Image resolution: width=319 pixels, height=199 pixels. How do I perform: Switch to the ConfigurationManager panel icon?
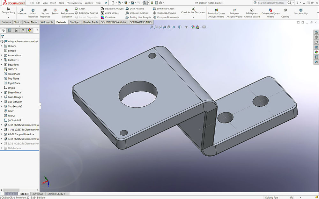pyautogui.click(x=16, y=30)
